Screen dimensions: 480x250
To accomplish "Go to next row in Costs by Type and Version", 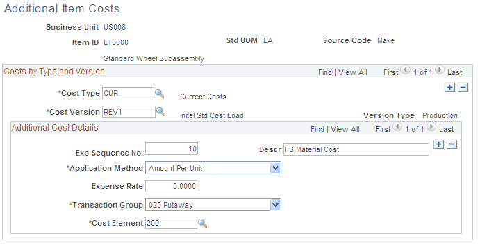I will [x=439, y=70].
